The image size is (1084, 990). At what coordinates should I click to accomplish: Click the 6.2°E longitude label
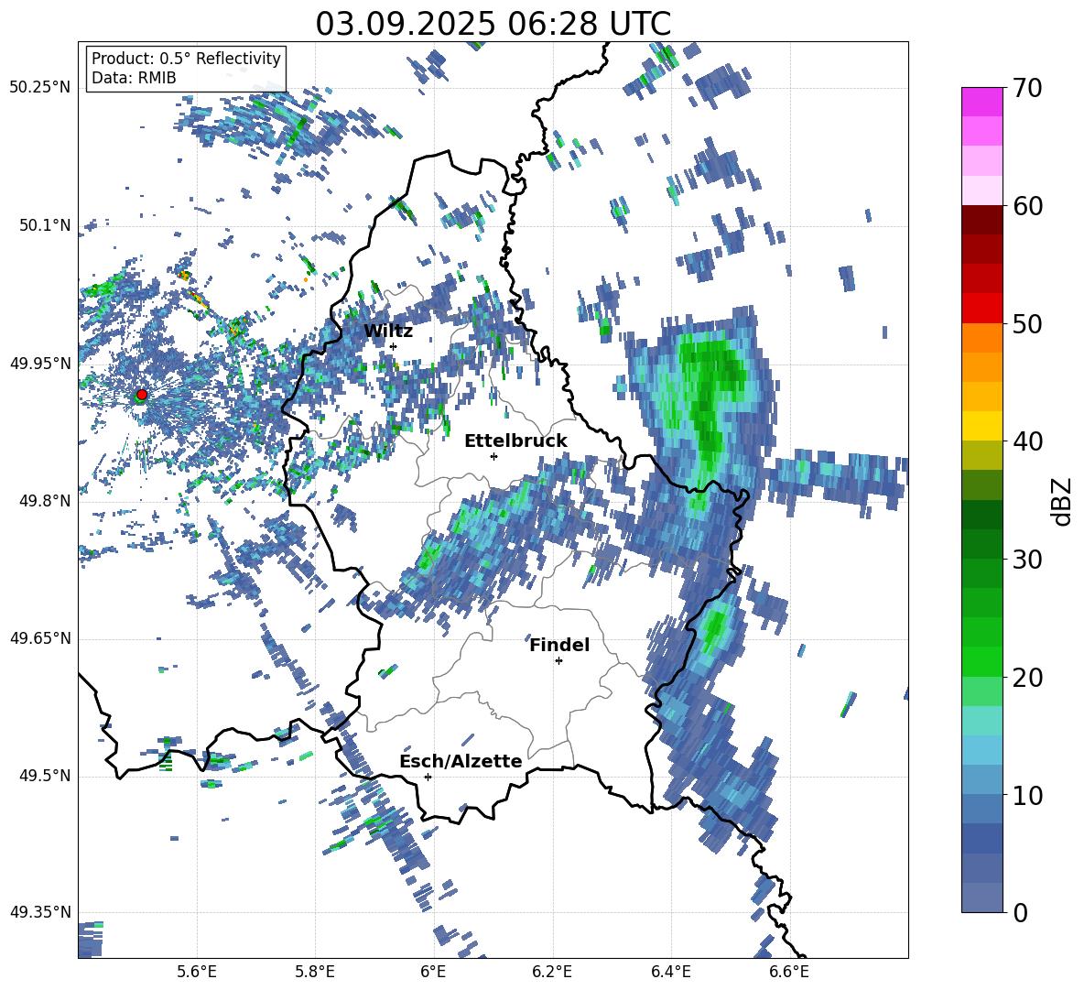coord(552,972)
